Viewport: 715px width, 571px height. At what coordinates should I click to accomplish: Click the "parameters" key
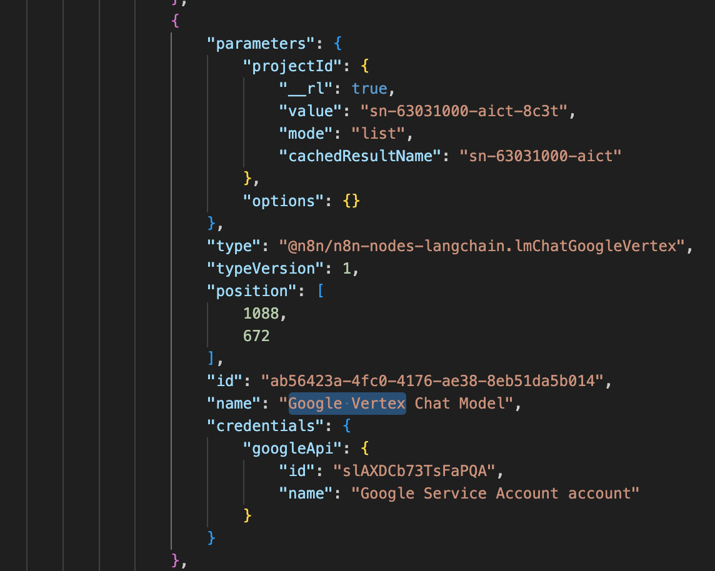[x=261, y=44]
